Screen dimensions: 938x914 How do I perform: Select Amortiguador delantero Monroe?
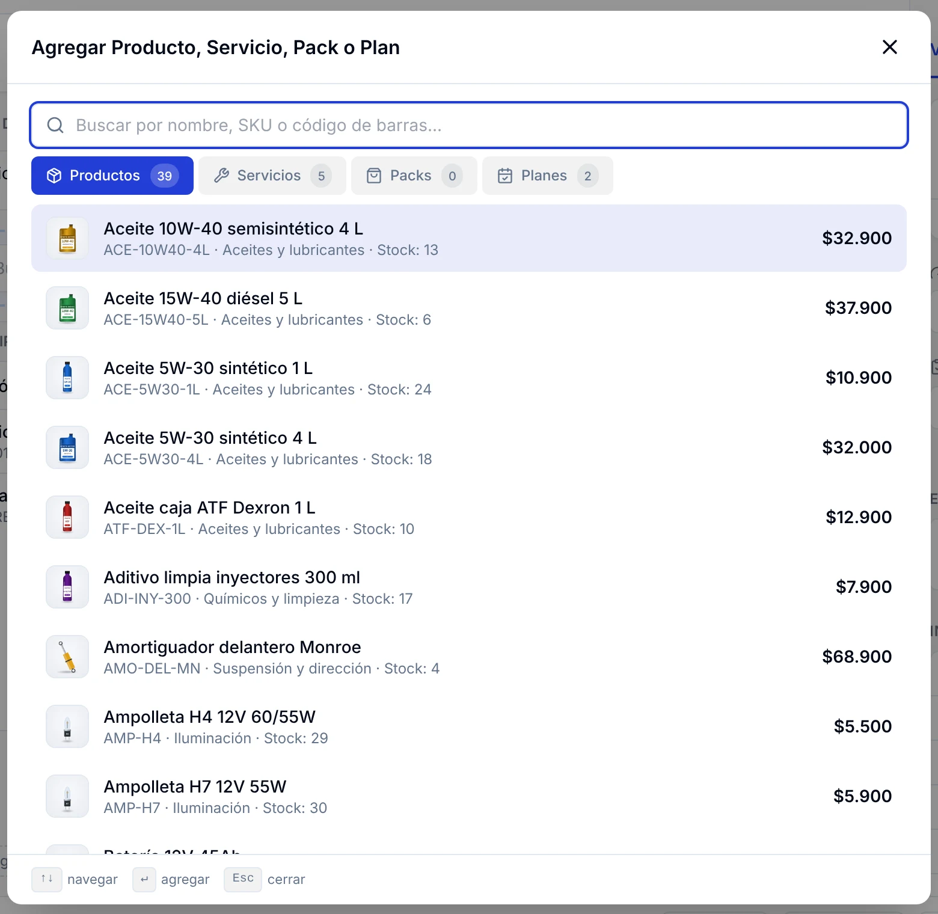(469, 657)
